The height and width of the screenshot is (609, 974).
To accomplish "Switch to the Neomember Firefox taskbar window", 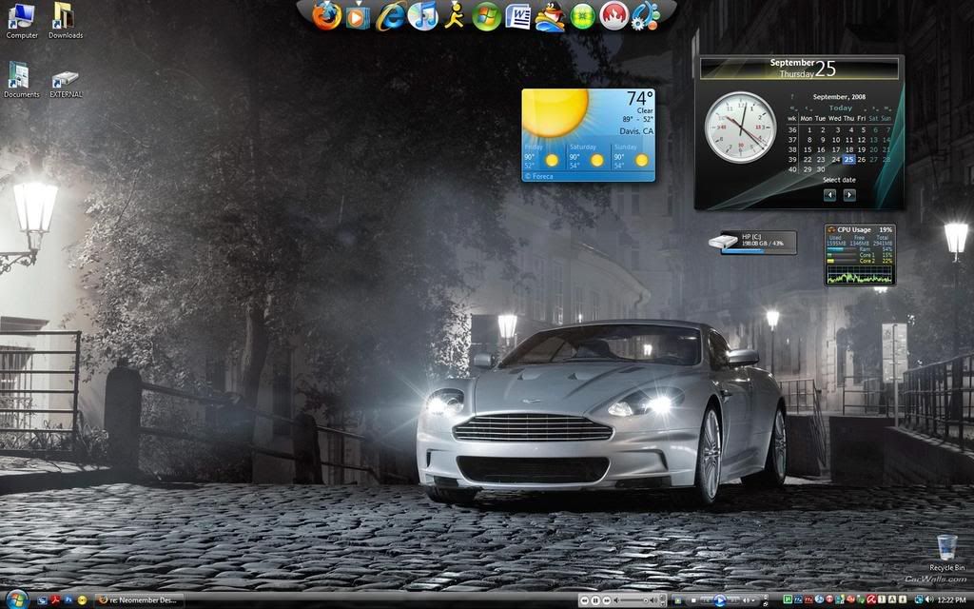I will pos(139,600).
